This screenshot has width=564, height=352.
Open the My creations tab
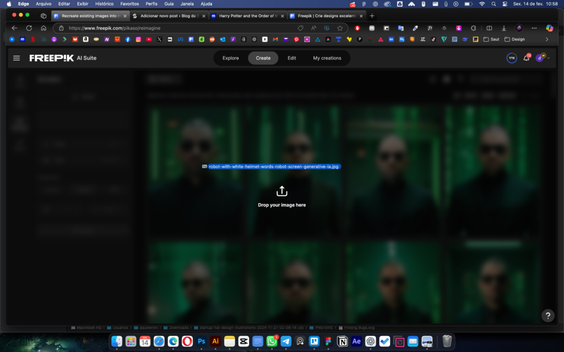327,58
